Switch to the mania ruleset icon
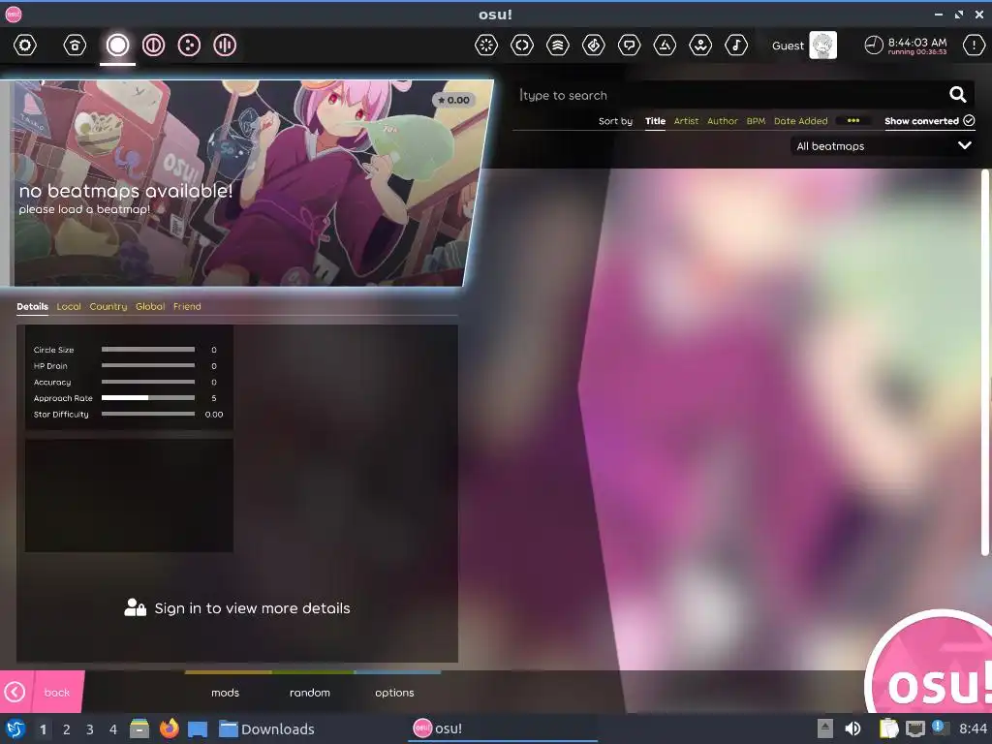The width and height of the screenshot is (992, 744). 225,45
